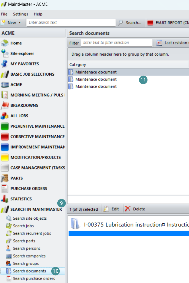Click the red X Delete icon
This screenshot has height=283, width=189.
pos(128,209)
